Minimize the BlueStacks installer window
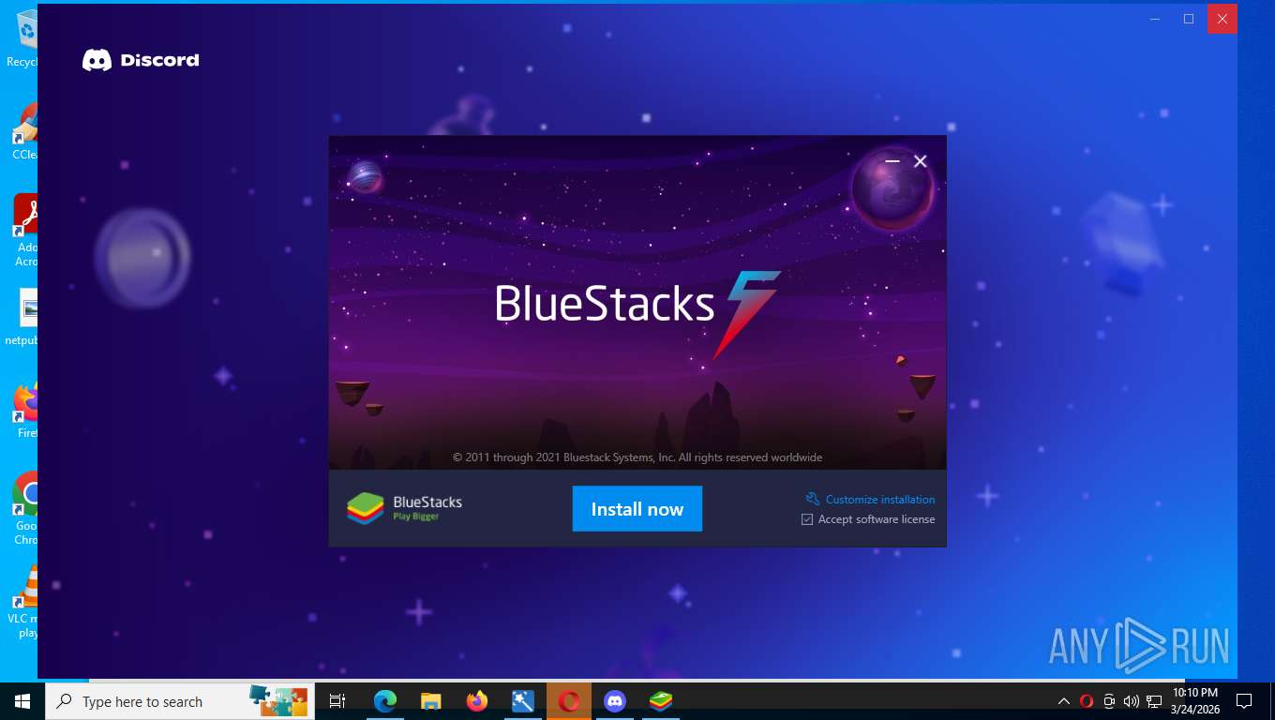 892,161
